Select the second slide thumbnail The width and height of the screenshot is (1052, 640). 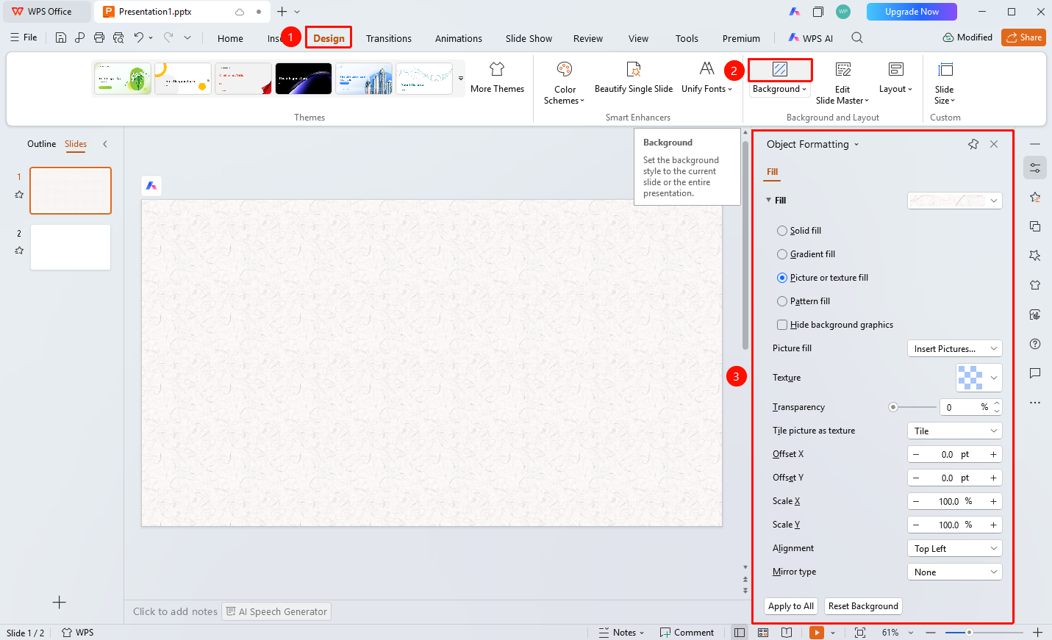click(71, 248)
